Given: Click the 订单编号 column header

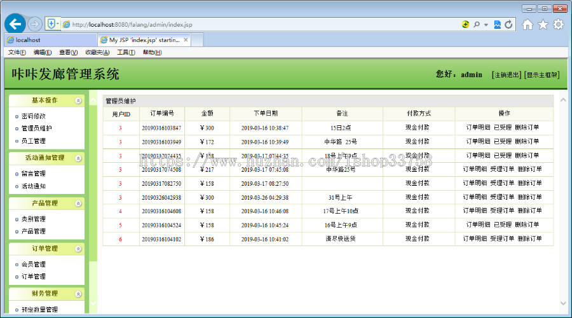Looking at the screenshot, I should (162, 114).
